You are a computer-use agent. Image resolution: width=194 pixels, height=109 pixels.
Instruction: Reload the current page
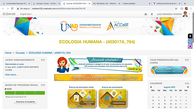12,8
